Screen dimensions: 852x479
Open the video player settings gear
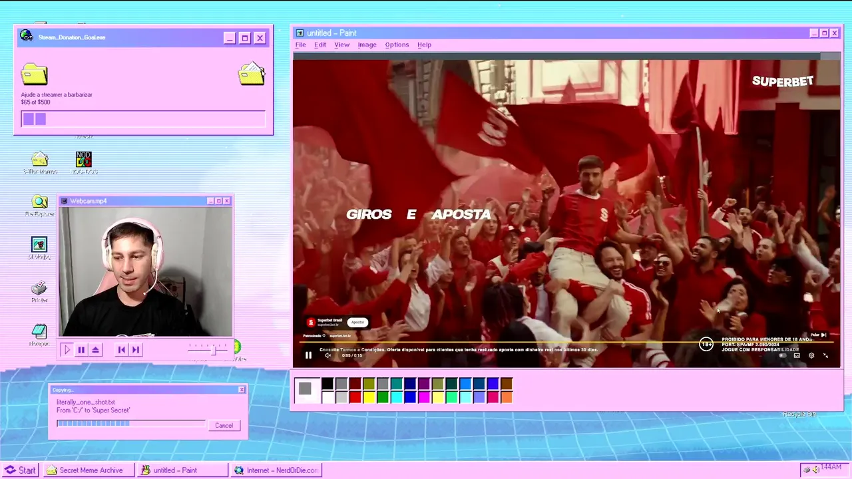tap(811, 355)
